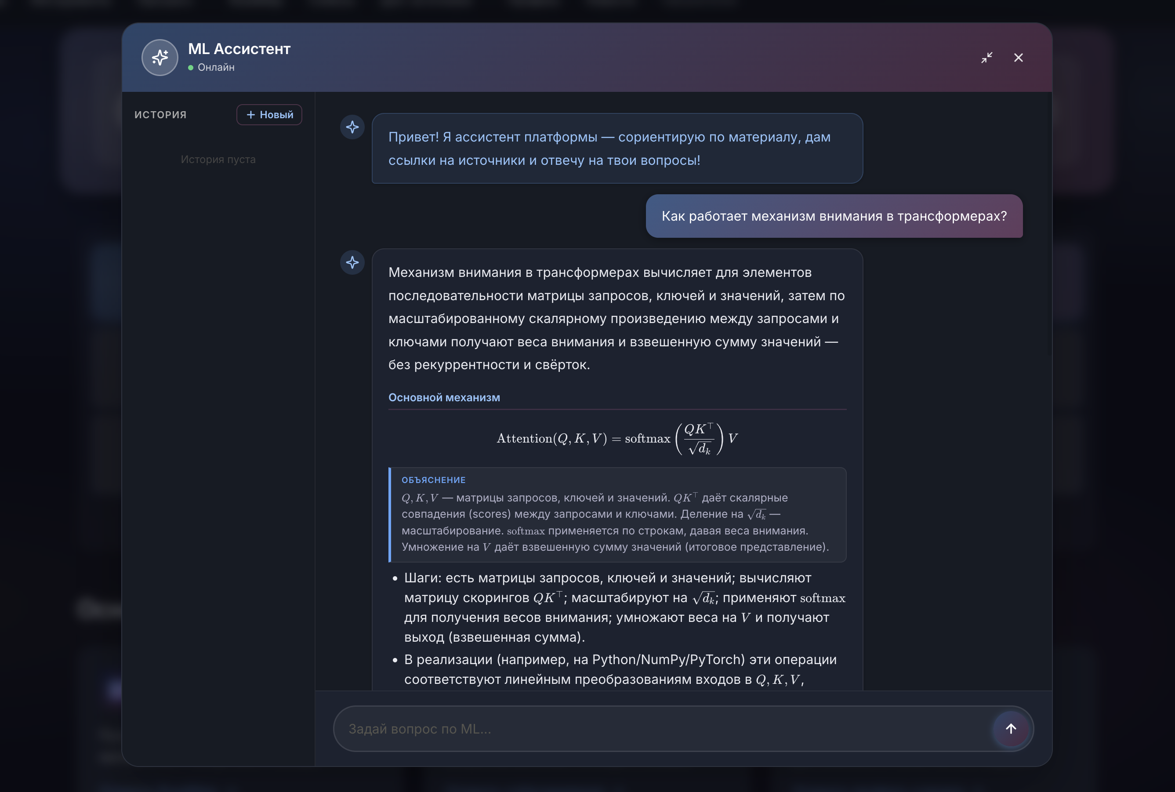
Task: Click the greeting message 'Привет! Я ассистент платформы'
Action: [617, 149]
